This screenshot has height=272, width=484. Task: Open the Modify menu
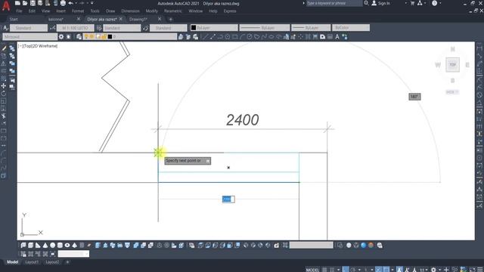151,11
